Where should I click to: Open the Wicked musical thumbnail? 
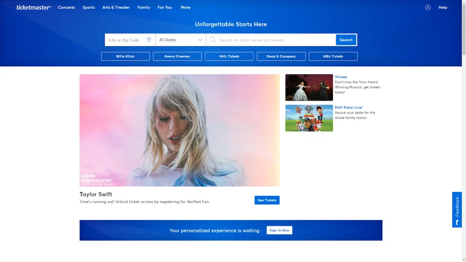point(309,87)
